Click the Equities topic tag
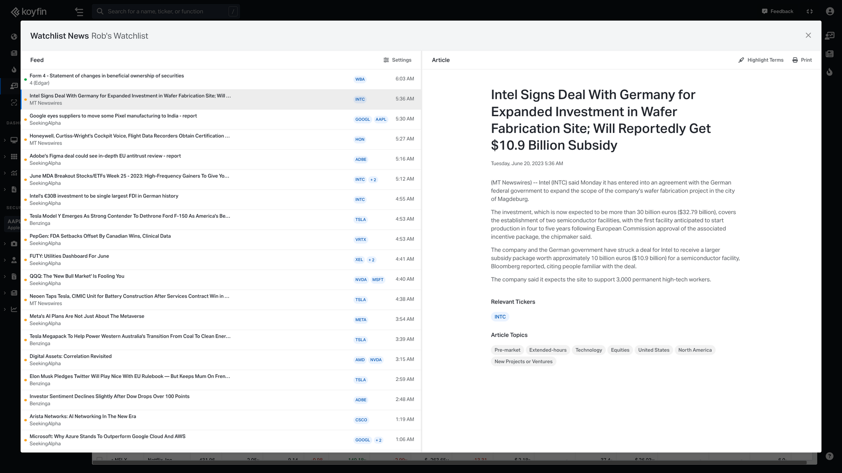Screen dimensions: 842x473 [620, 350]
